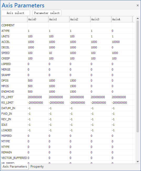Select Axis4 ACCEL value 10000
141x171 pixels.
116,42
